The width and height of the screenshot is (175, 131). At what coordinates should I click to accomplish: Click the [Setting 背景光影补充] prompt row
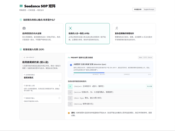tap(110, 104)
